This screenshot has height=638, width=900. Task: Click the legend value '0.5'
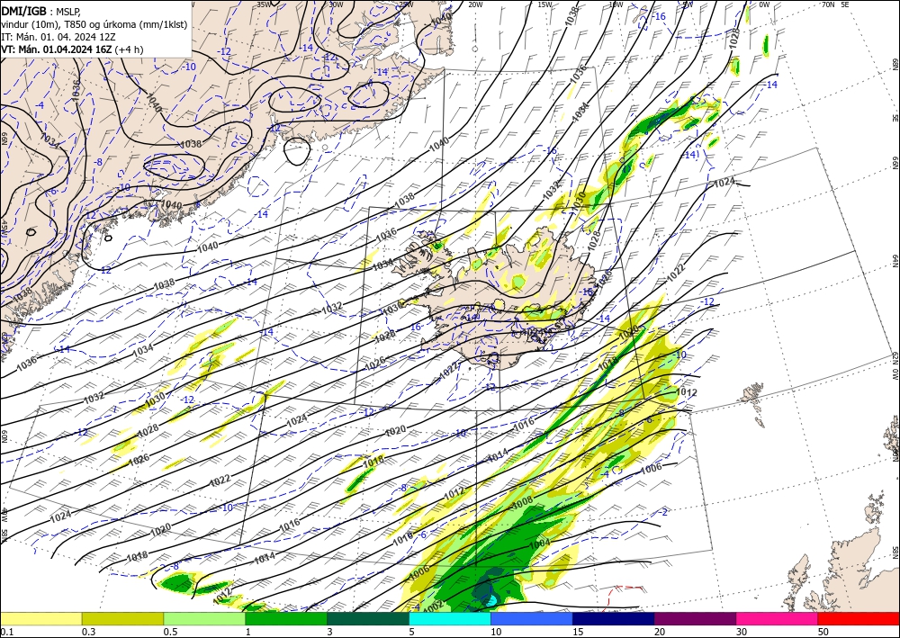coord(170,632)
